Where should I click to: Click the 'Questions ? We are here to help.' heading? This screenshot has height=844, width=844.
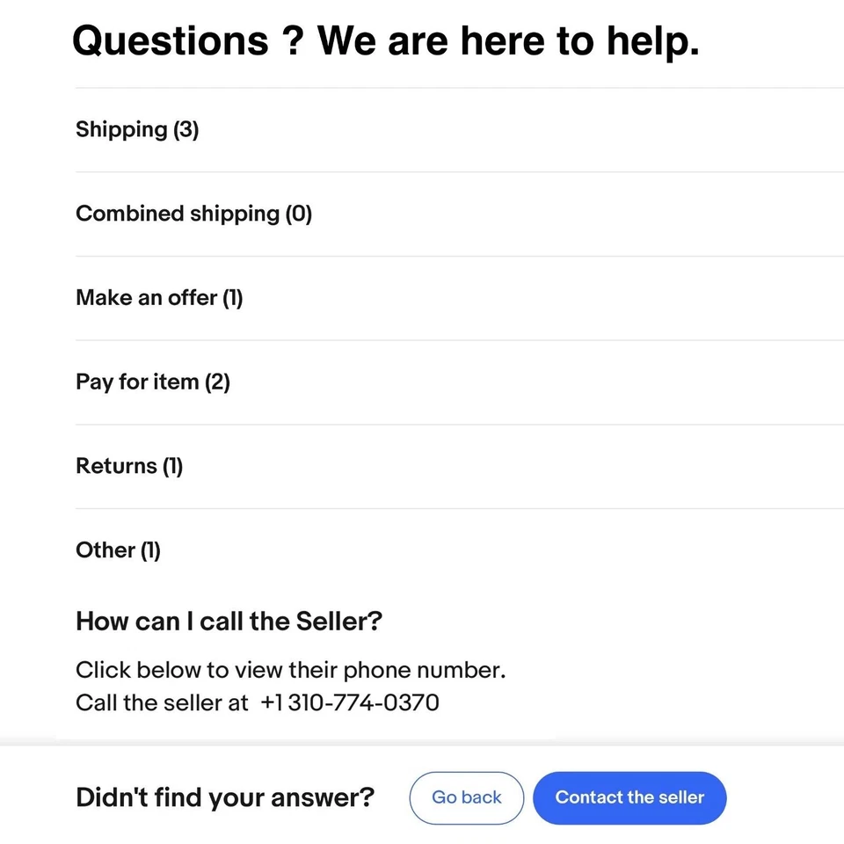pyautogui.click(x=385, y=40)
